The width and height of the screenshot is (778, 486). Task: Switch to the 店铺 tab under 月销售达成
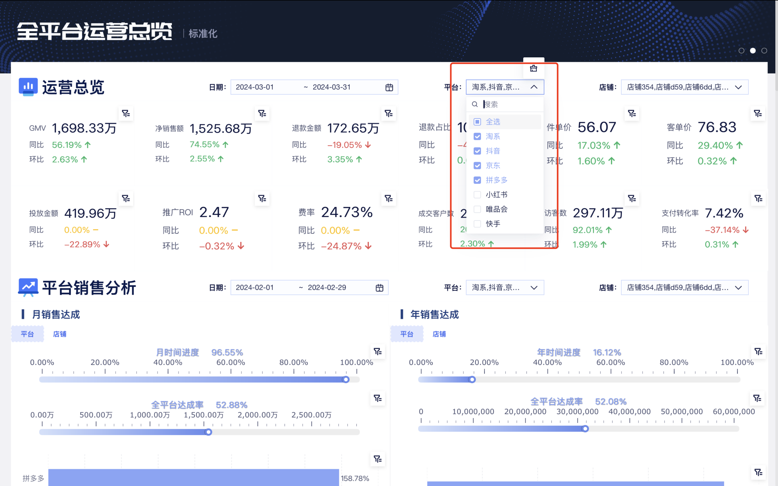(x=60, y=334)
